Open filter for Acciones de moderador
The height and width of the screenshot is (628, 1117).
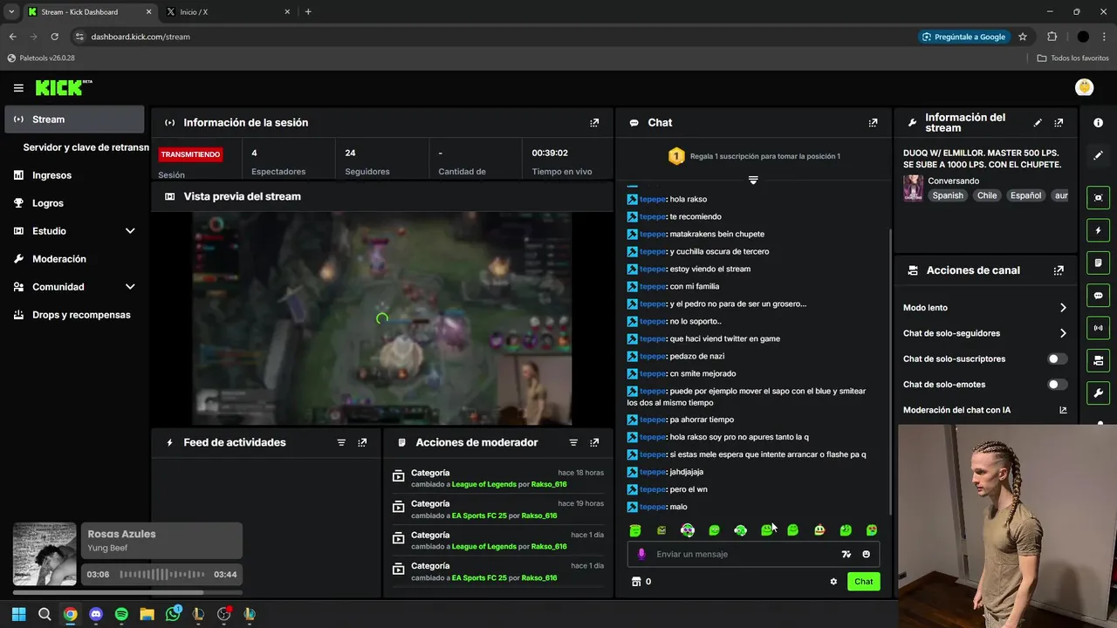pyautogui.click(x=573, y=443)
